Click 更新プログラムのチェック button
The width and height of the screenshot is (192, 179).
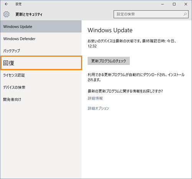[109, 61]
